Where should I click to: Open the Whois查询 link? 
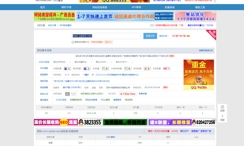(x=105, y=100)
